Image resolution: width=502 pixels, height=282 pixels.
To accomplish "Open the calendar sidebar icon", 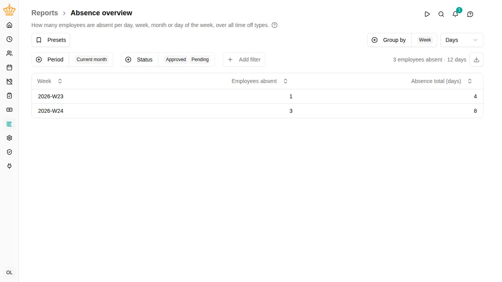I will 9,67.
